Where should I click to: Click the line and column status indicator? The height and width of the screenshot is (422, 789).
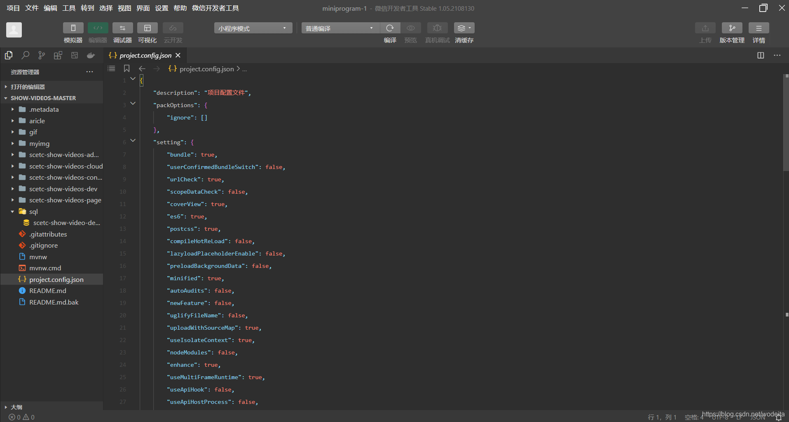[662, 417]
